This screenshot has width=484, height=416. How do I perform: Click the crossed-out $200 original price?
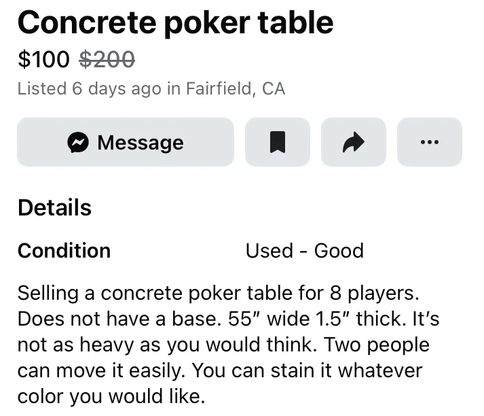[107, 59]
